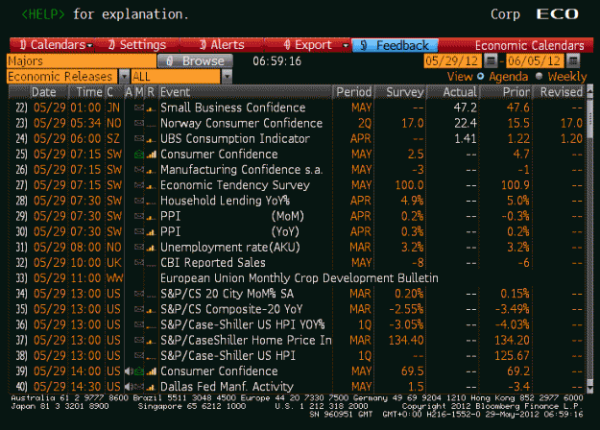600x430 pixels.
Task: Click the end date field 06/05/12
Action: (535, 61)
